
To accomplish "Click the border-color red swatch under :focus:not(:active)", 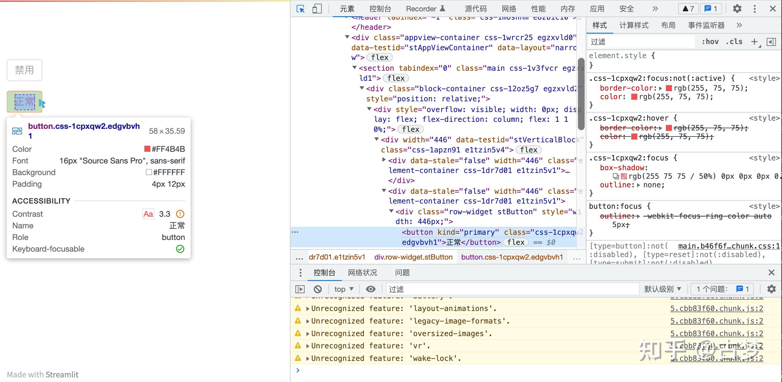I will click(669, 88).
